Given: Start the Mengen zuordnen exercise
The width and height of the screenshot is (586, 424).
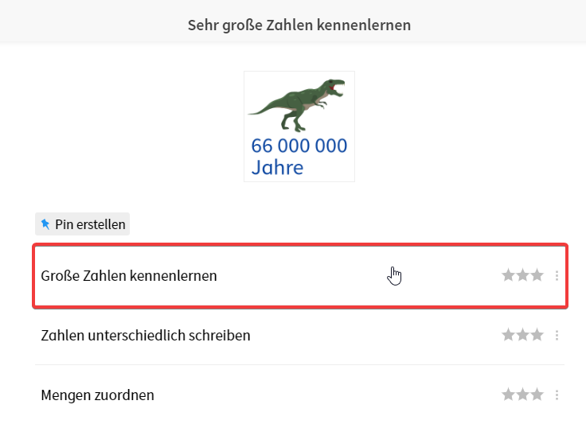Looking at the screenshot, I should pyautogui.click(x=97, y=395).
